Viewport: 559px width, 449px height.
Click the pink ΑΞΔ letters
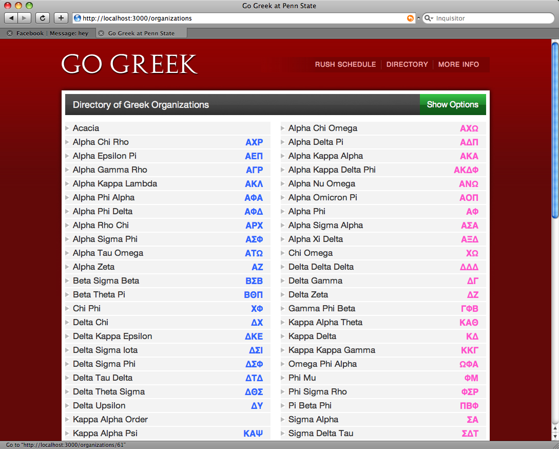[x=470, y=239]
